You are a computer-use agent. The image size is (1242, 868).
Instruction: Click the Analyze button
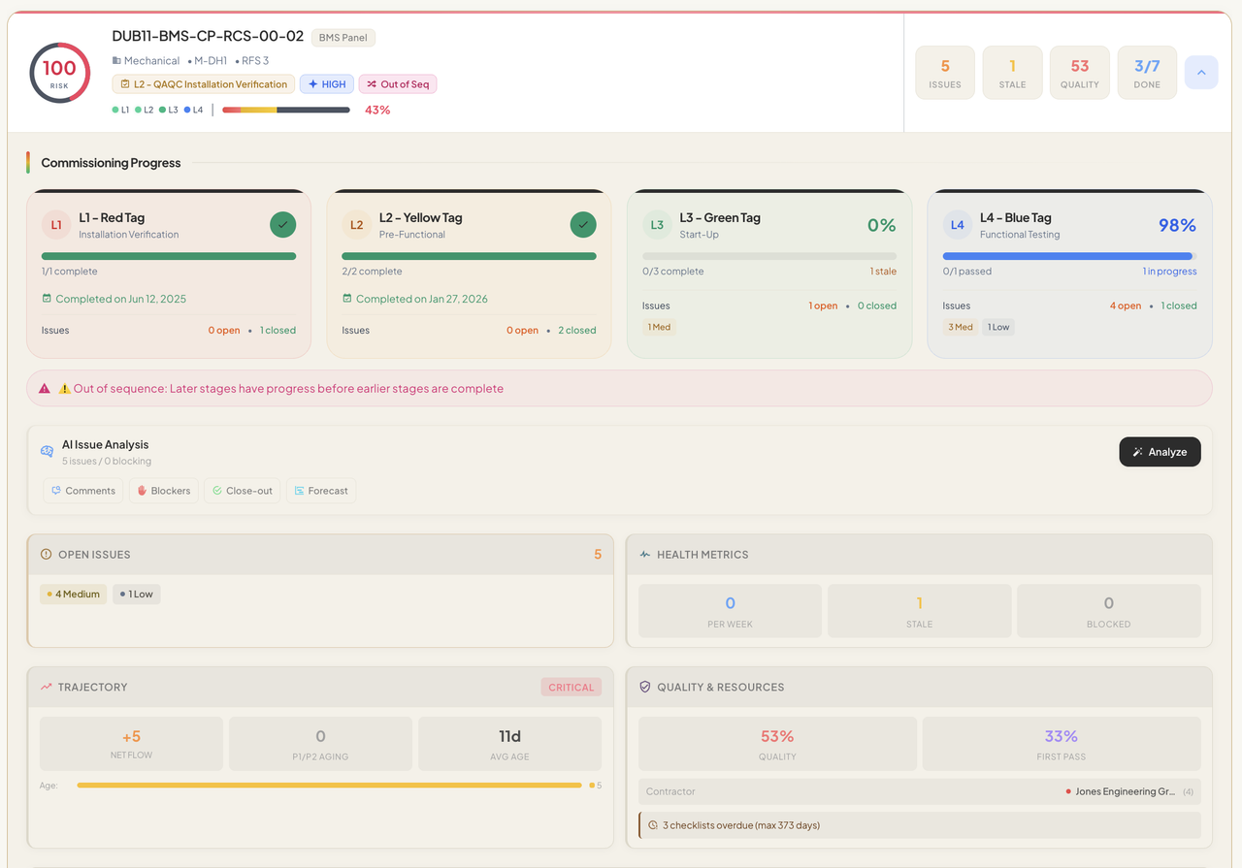pyautogui.click(x=1160, y=452)
